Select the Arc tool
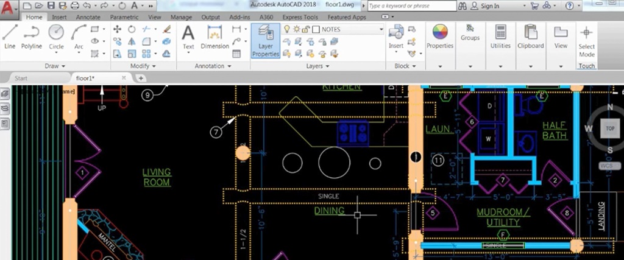624x260 pixels. [79, 37]
